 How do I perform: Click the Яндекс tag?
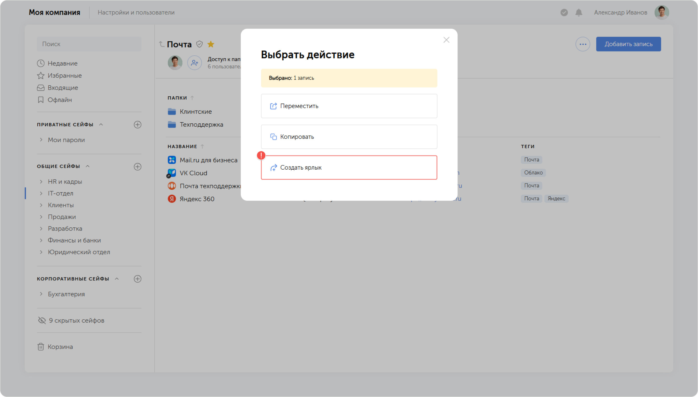pyautogui.click(x=556, y=198)
